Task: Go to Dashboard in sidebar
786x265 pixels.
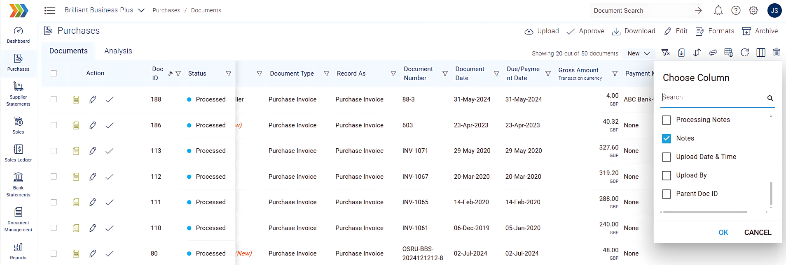Action: pos(18,35)
